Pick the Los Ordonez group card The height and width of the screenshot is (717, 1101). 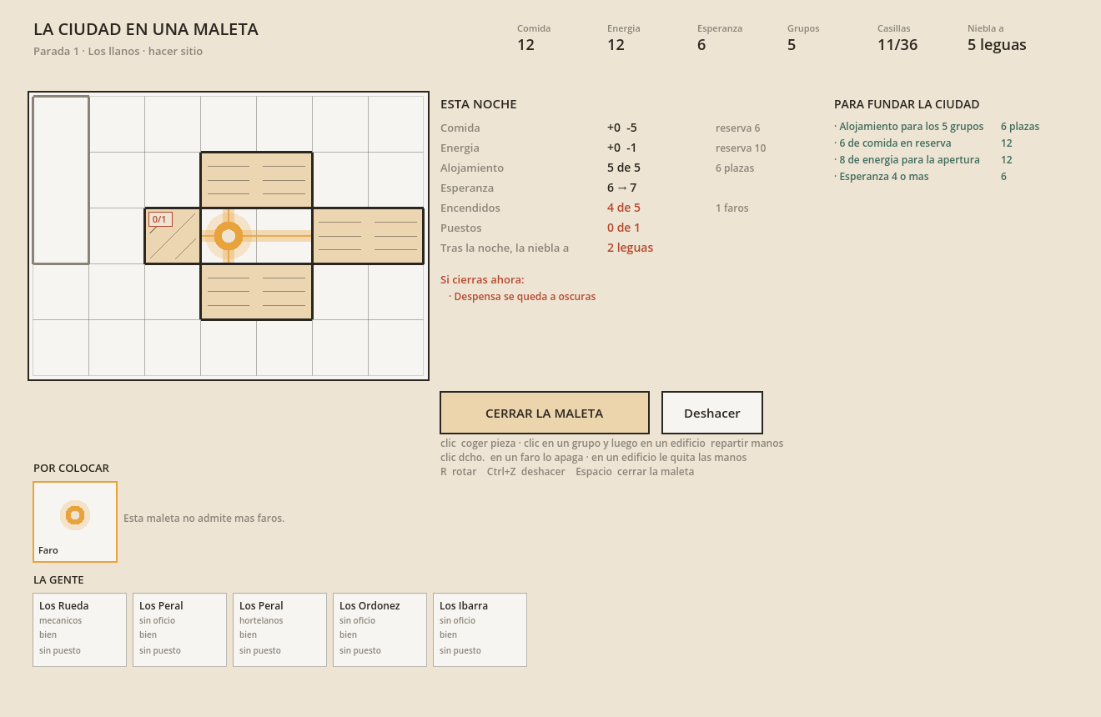[380, 629]
